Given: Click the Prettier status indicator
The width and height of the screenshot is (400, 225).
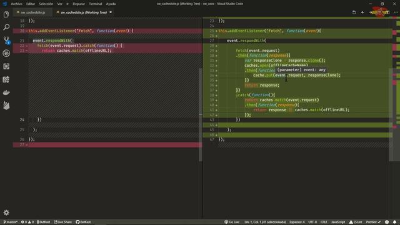Looking at the screenshot, I should [373, 222].
